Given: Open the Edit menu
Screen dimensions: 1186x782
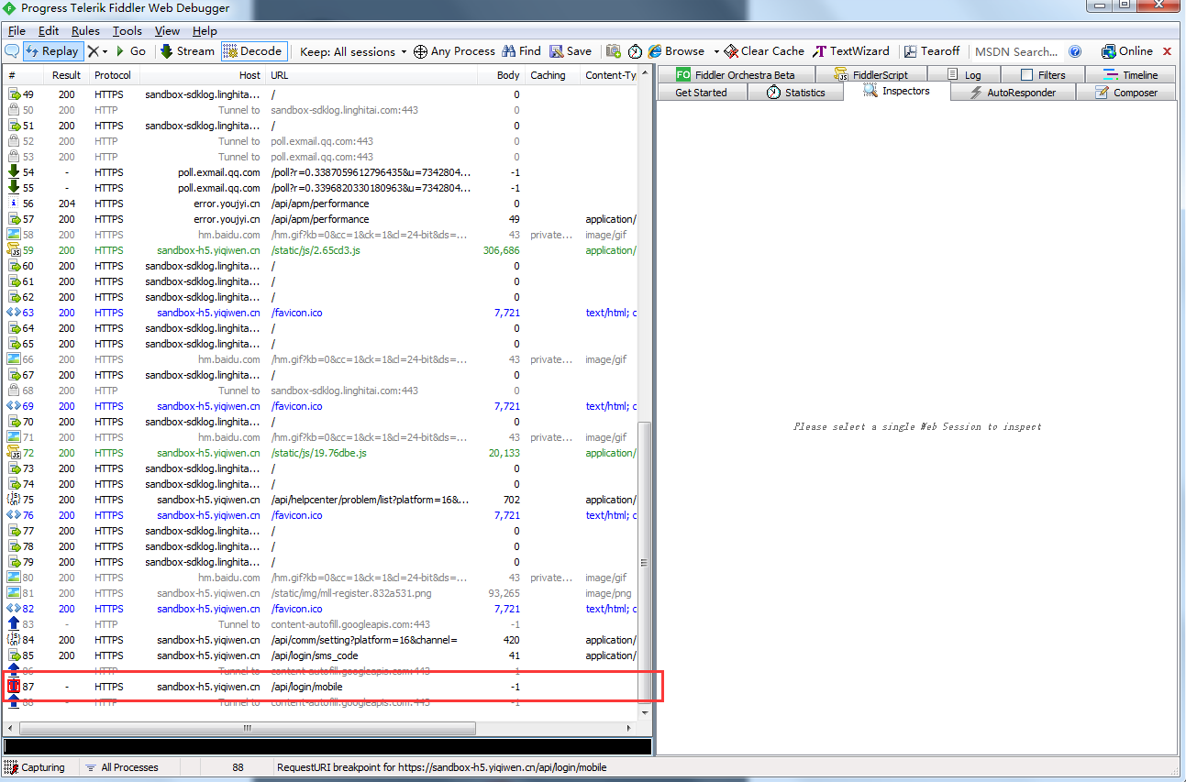Looking at the screenshot, I should 49,31.
